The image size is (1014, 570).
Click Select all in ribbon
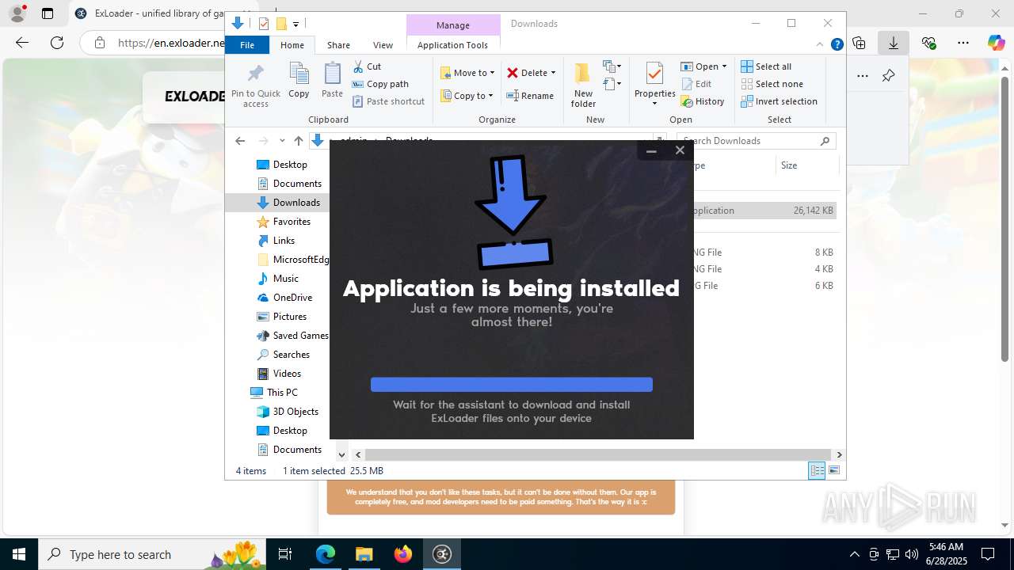click(766, 66)
